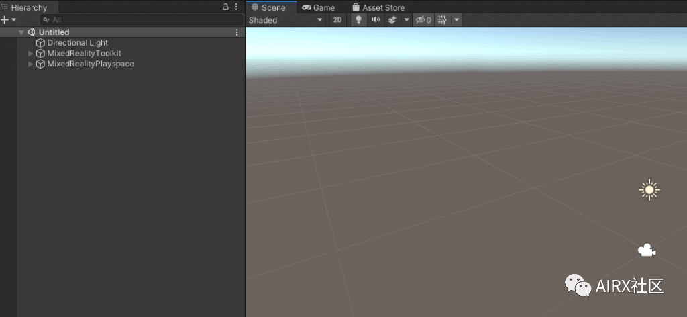Switch to the Scene tab
This screenshot has height=317, width=687.
tap(271, 7)
